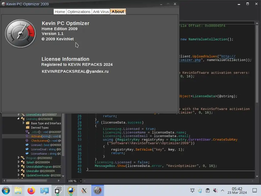This screenshot has height=196, width=261.
Task: Click the Derived Types folder icon
Action: click(28, 128)
